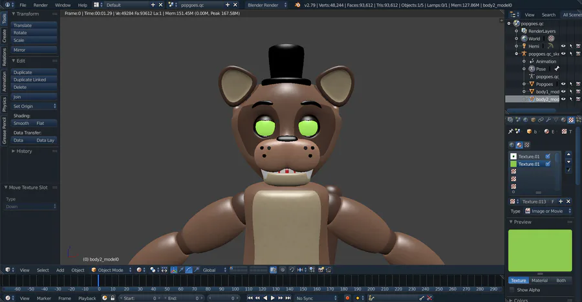The width and height of the screenshot is (582, 302).
Task: Play the animation in reverse
Action: pos(265,298)
